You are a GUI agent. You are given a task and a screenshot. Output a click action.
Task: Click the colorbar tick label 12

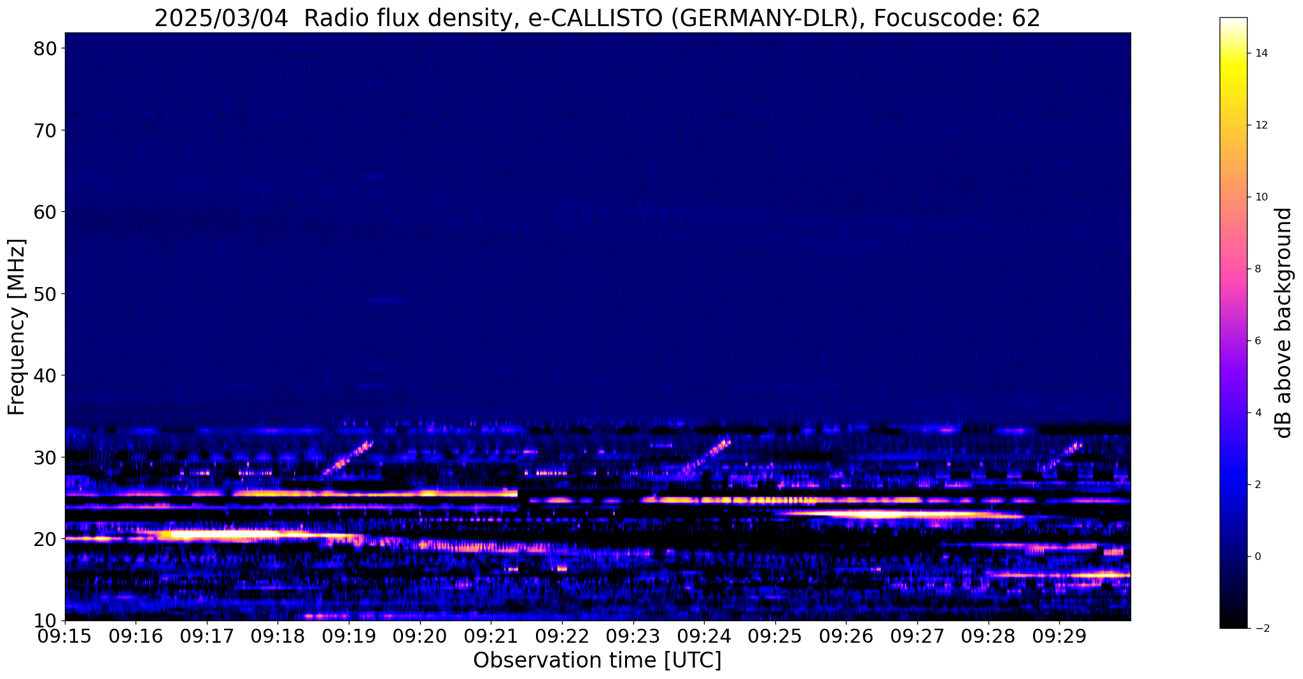click(x=1260, y=125)
